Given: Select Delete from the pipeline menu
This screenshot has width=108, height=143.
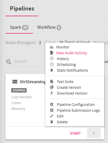Looking at the screenshot, I should [x=62, y=122].
